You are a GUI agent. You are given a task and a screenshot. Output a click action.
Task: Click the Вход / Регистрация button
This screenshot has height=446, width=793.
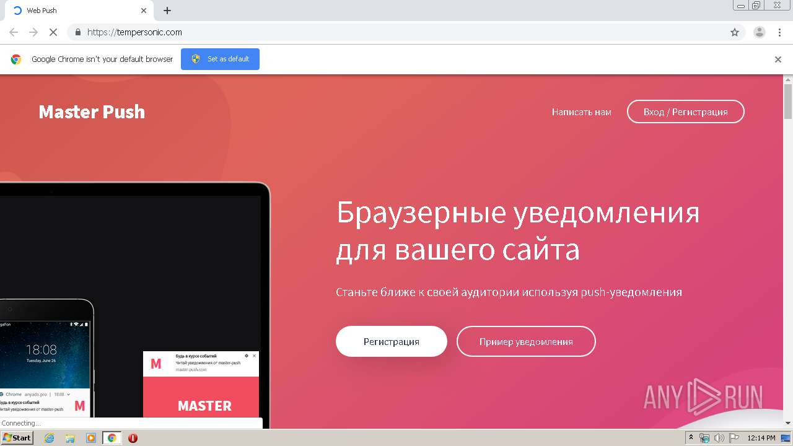685,111
